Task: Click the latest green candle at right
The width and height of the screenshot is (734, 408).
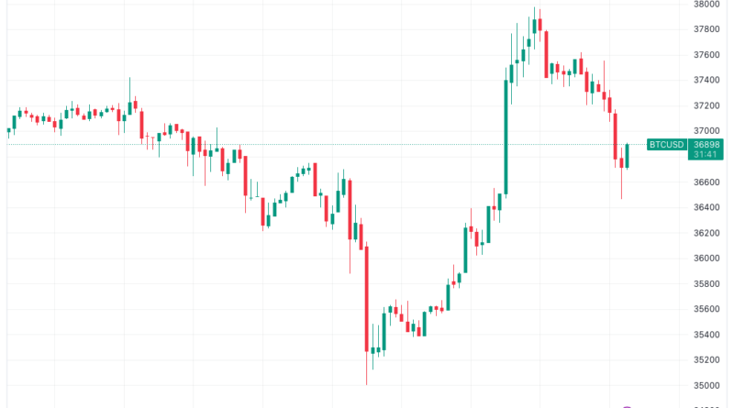Action: click(627, 156)
